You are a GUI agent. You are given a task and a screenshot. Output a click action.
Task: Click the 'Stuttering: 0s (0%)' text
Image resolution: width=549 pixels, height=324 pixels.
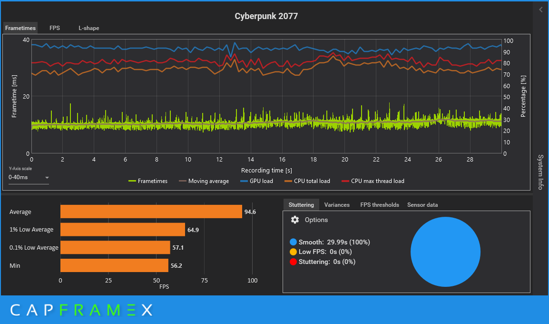327,262
